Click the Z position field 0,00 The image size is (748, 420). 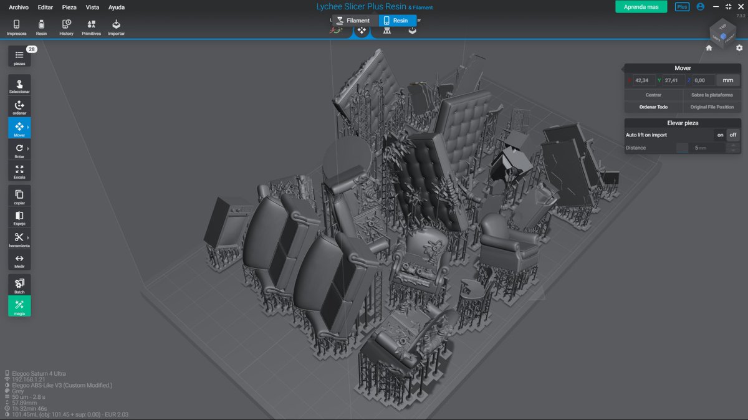(x=704, y=80)
